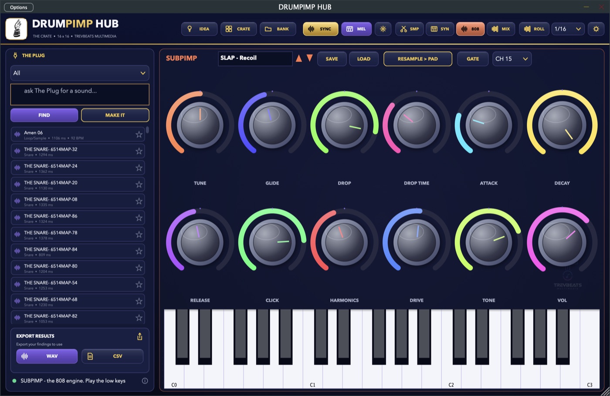Star THE SNARE- 6514MAP-84
The height and width of the screenshot is (396, 610).
coord(139,251)
